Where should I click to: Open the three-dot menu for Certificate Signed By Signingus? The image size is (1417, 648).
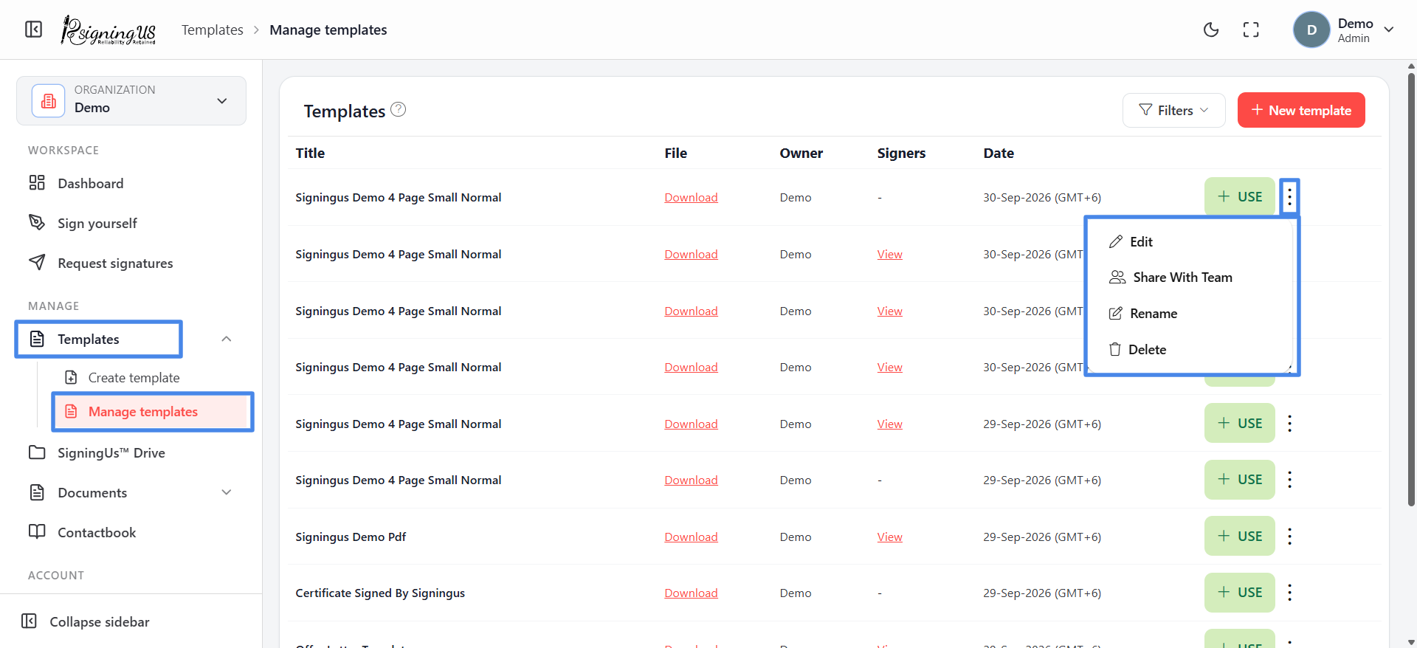(1290, 593)
